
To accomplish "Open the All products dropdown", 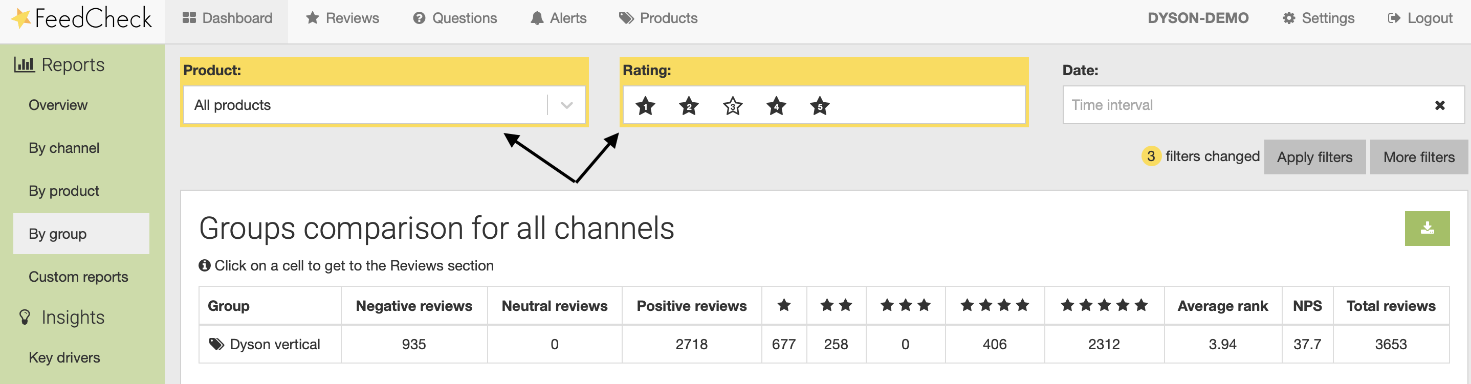I will pos(384,105).
